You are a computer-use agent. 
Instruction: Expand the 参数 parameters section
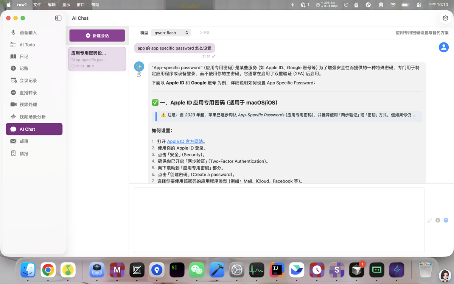(204, 33)
